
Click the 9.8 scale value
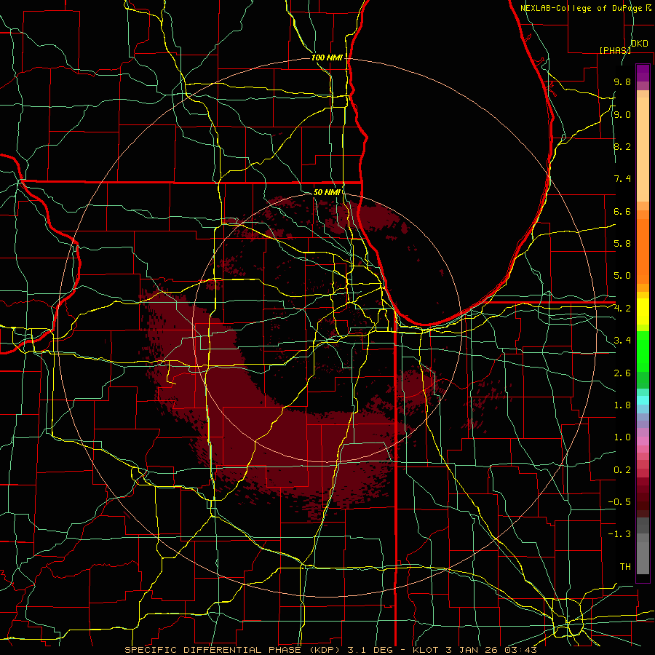click(622, 82)
